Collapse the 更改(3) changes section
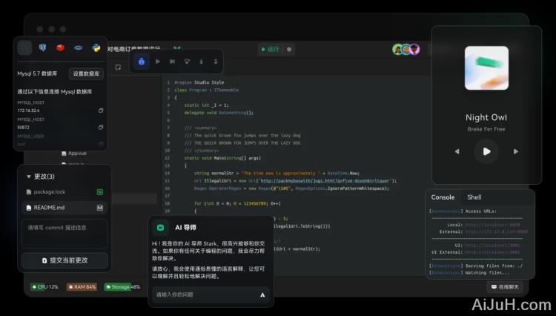Viewport: 556px width, 316px height. (28, 177)
